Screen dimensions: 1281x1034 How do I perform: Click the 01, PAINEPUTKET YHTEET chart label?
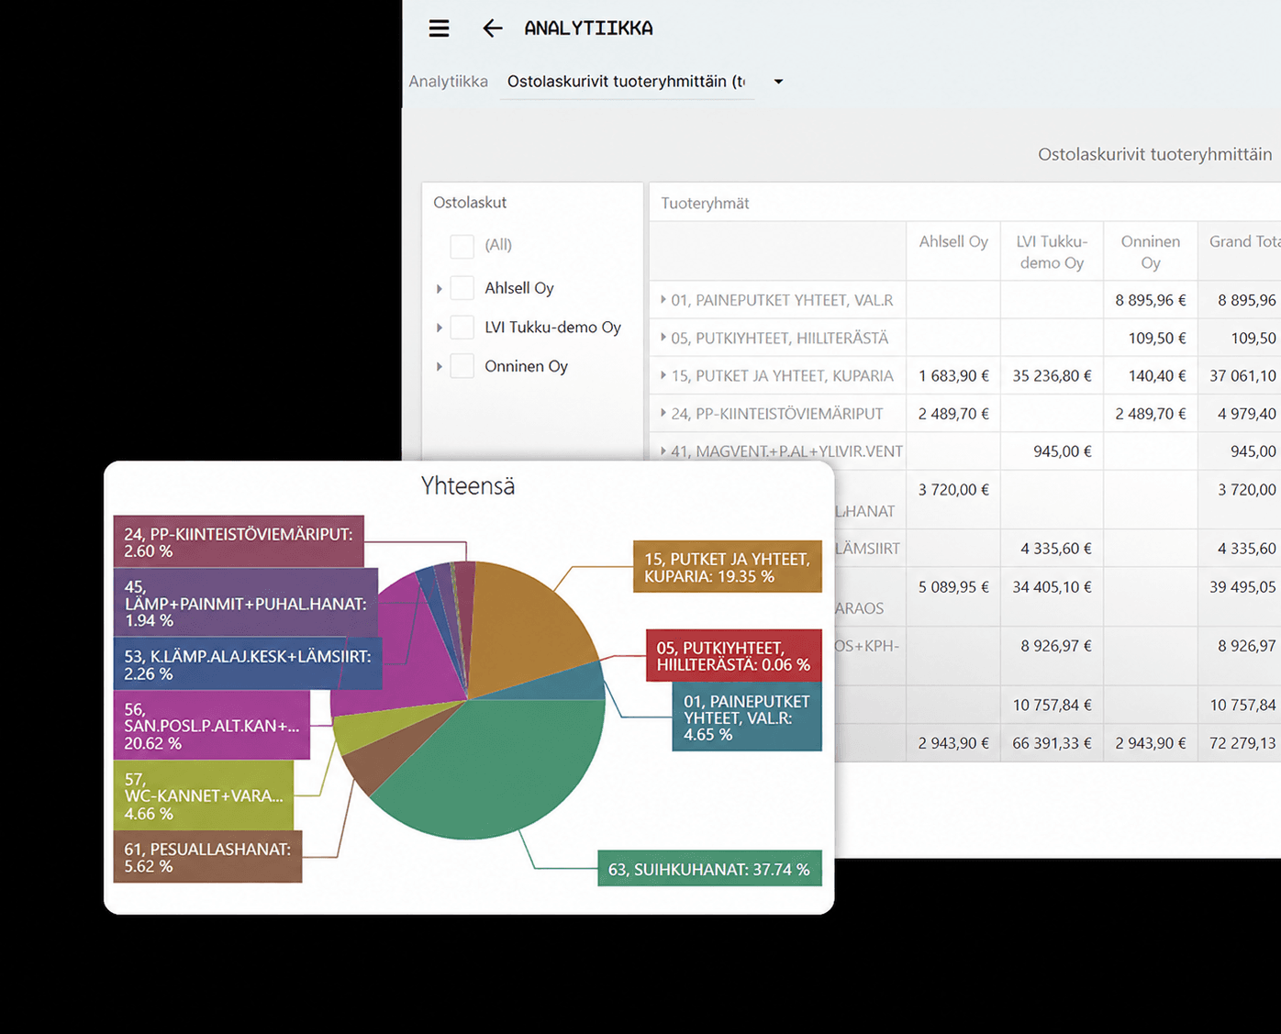pyautogui.click(x=747, y=717)
